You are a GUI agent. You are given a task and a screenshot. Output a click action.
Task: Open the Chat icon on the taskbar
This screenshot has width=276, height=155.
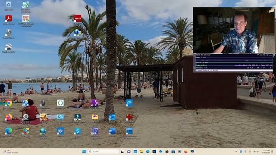click(129, 152)
